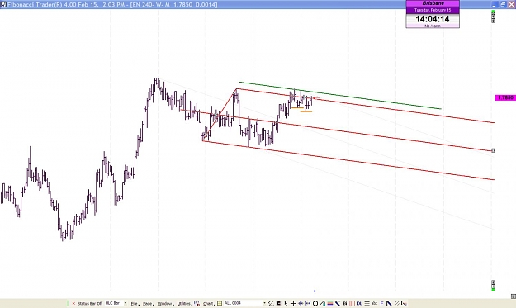Minimize the Fibonacci Trader window
The width and height of the screenshot is (516, 308).
tap(495, 5)
